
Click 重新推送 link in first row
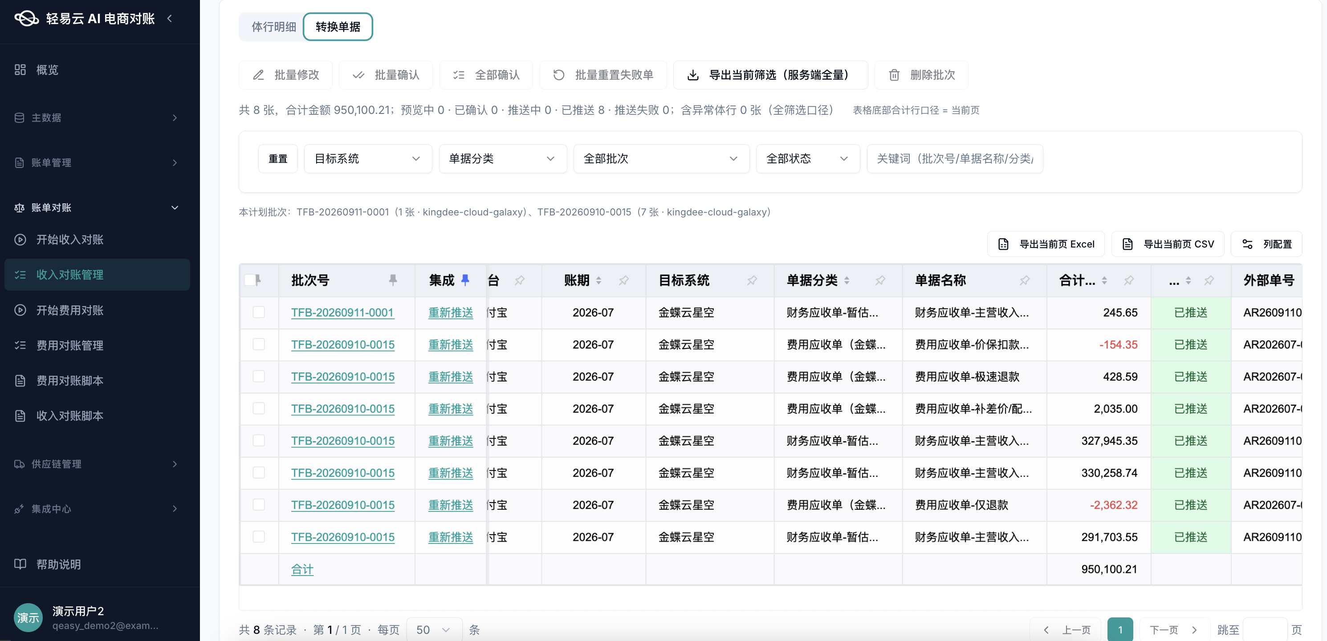451,312
